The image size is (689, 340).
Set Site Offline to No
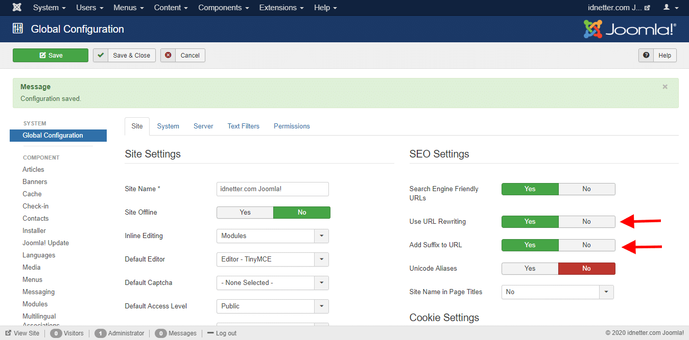(302, 213)
